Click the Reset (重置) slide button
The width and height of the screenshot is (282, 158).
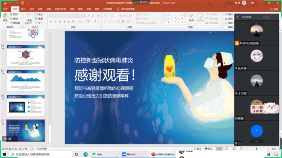(39, 18)
